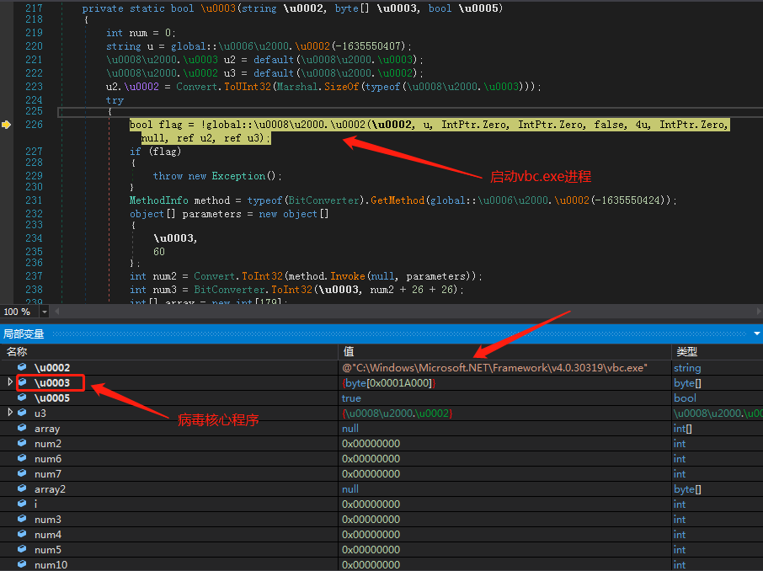Open the locals panel window options arrow
Screen dimensions: 763x571
click(756, 334)
